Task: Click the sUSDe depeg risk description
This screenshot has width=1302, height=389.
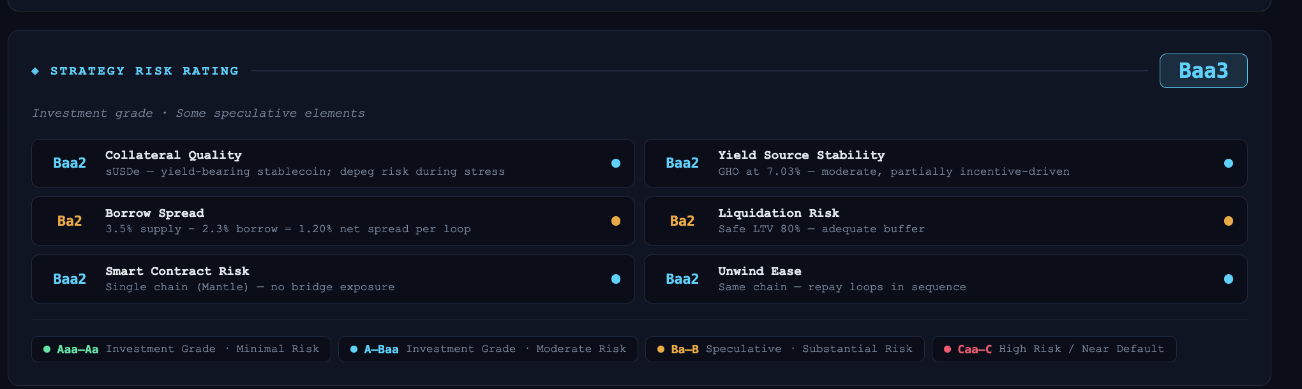Action: coord(305,172)
